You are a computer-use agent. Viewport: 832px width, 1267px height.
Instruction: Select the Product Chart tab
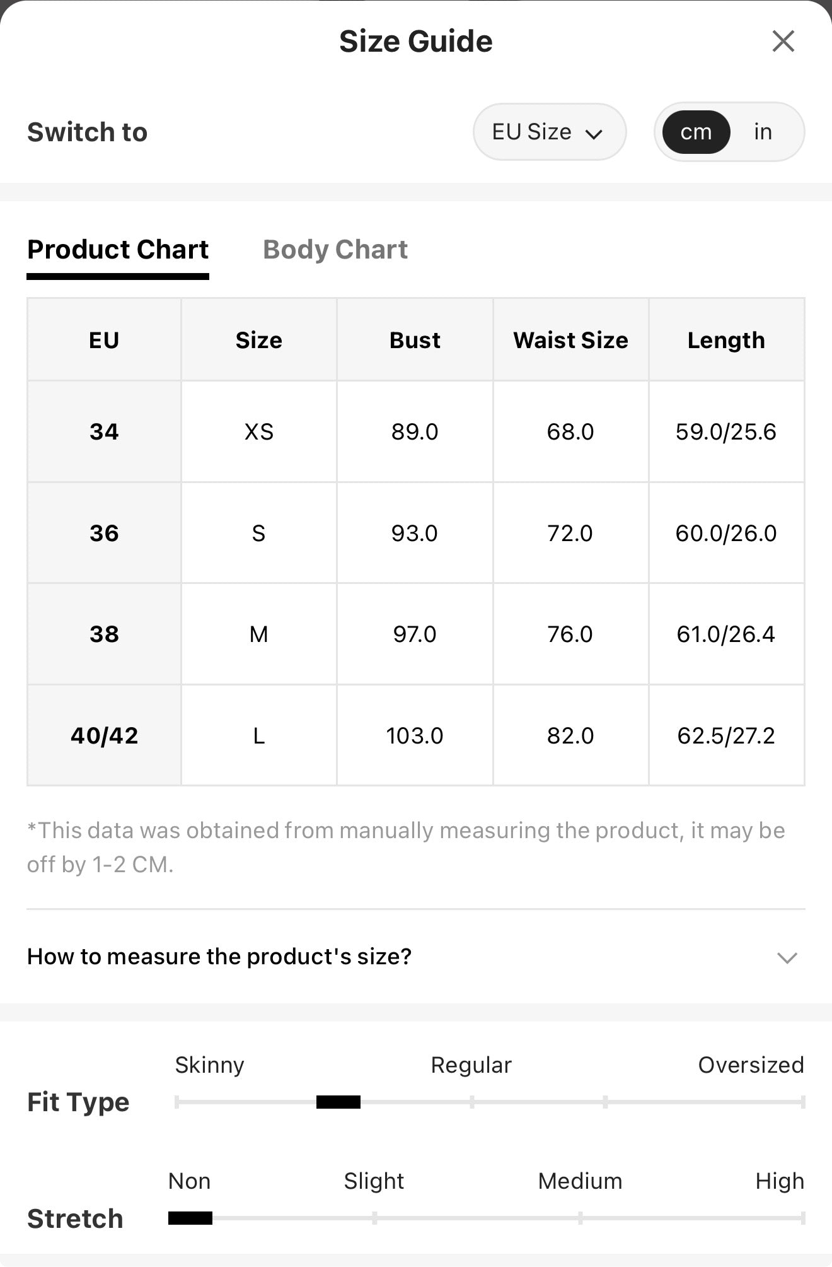[x=118, y=250]
